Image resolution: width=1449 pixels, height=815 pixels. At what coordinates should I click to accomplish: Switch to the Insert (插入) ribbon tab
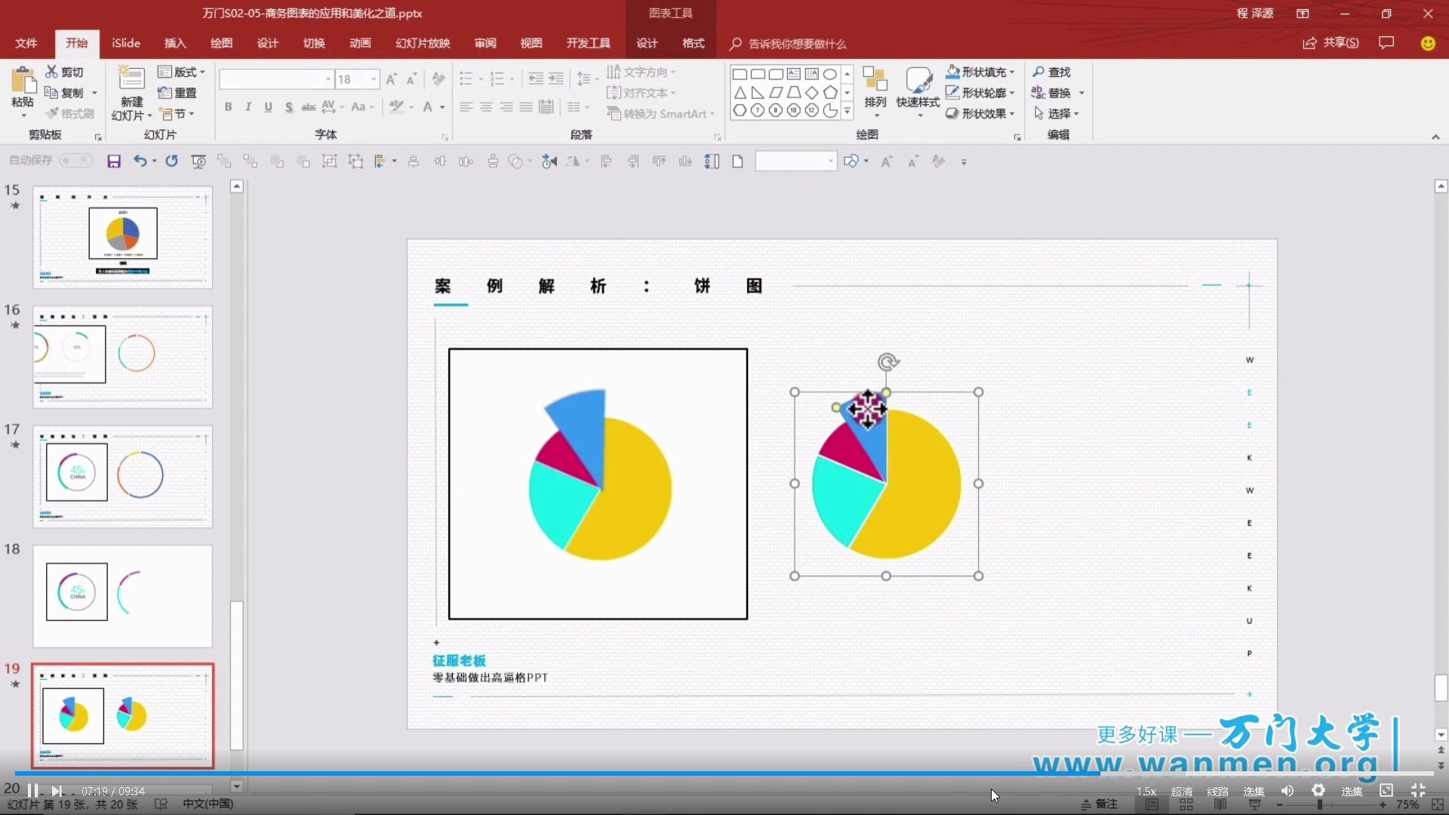175,43
